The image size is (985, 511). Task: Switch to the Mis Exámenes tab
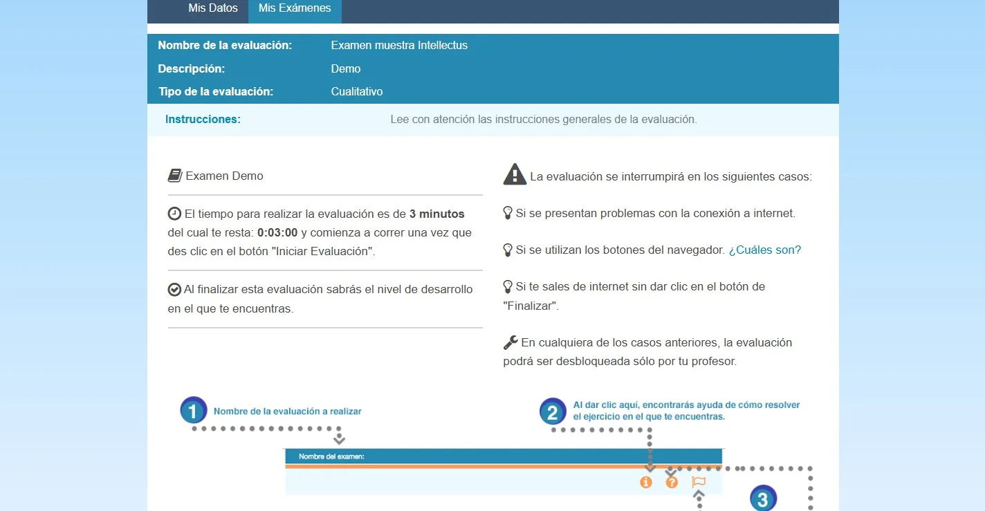(x=295, y=9)
